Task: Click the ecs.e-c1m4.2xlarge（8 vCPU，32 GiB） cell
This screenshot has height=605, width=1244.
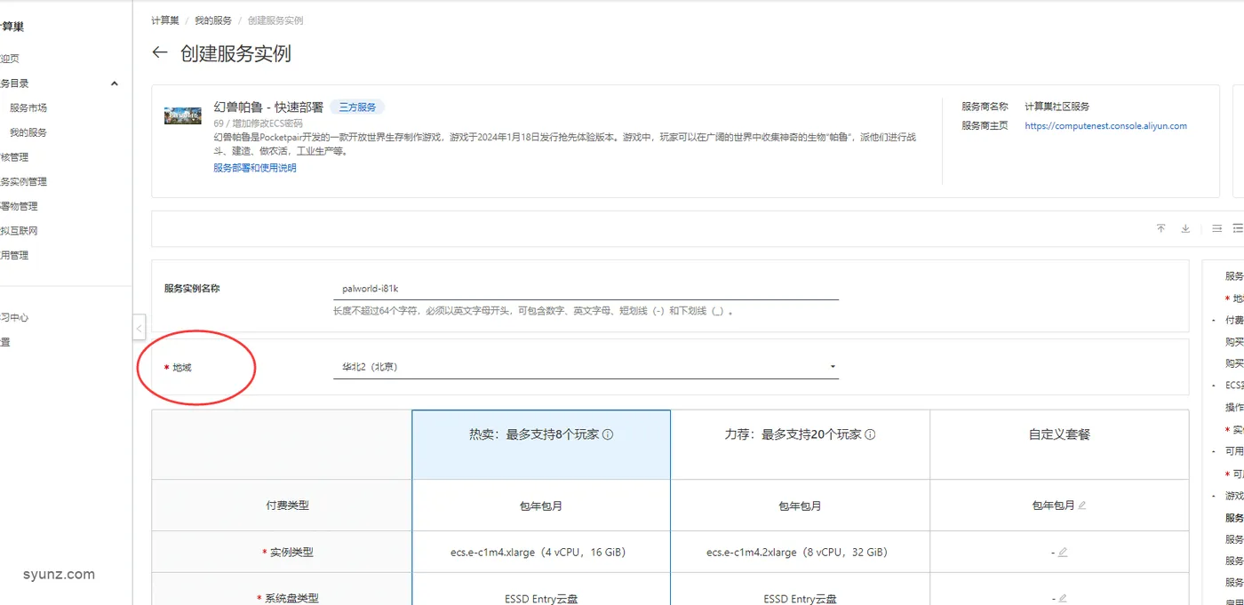Action: (x=800, y=553)
